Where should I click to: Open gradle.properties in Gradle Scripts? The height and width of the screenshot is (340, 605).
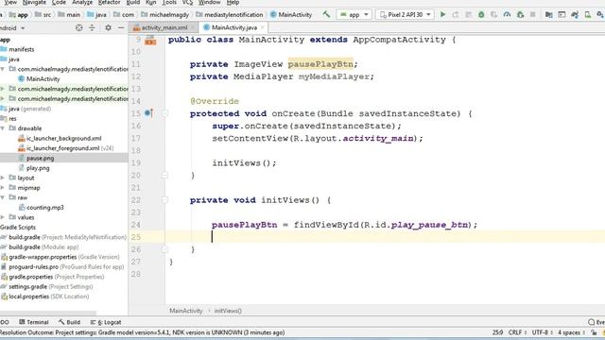53,277
